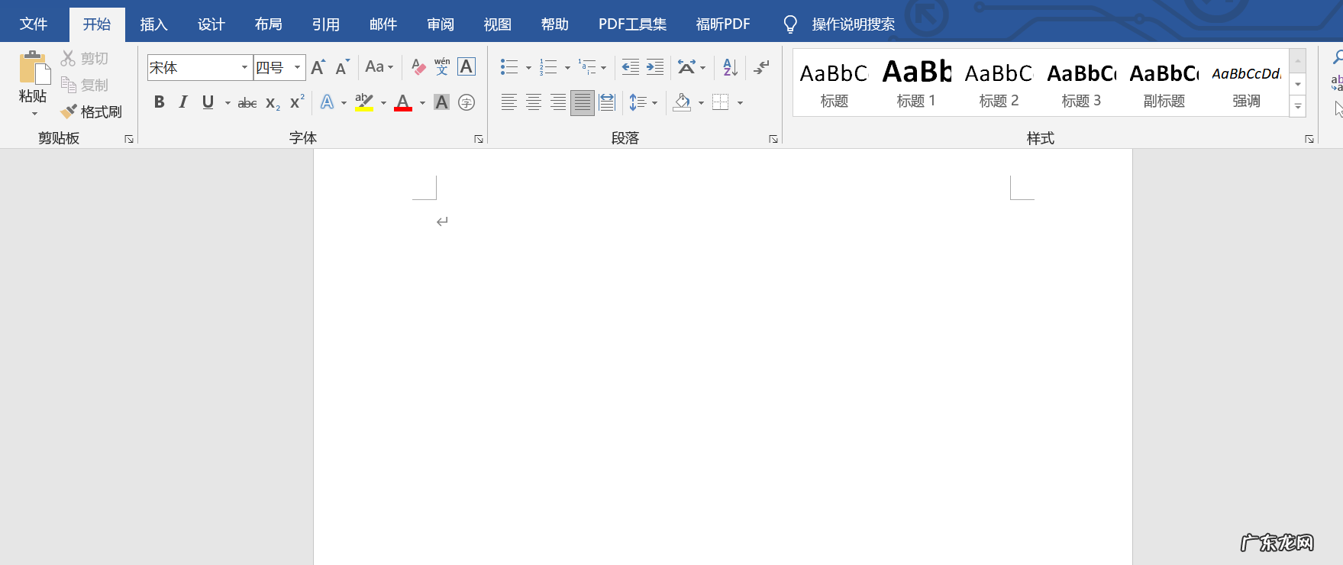Switch to the 引用 (References) tab
Screen dimensions: 1343x565
point(326,24)
